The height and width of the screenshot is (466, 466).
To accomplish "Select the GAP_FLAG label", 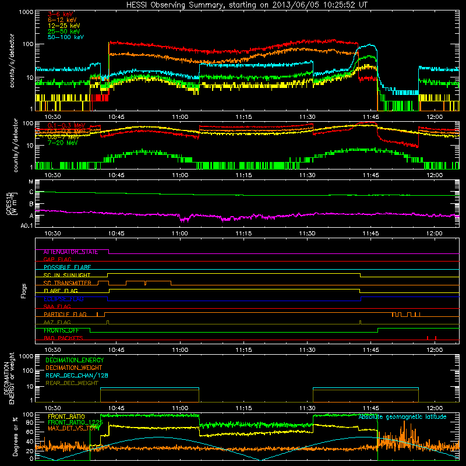I will pos(57,259).
